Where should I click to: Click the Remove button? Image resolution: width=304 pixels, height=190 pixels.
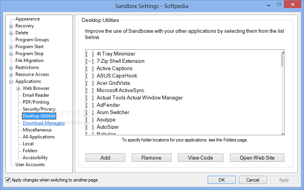tap(151, 158)
